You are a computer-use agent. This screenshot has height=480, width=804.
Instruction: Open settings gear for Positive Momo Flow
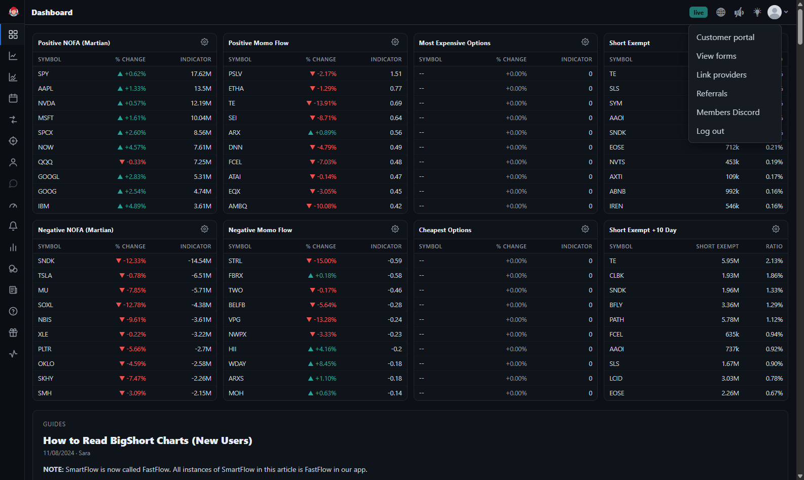pyautogui.click(x=395, y=42)
